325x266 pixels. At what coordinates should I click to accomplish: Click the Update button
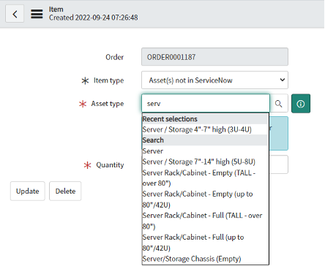(28, 191)
